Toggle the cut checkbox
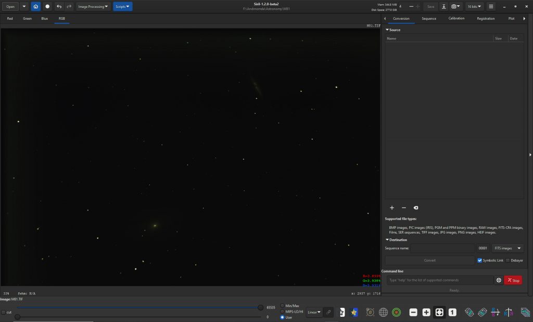Screen dimensions: 533x322 tap(4, 312)
